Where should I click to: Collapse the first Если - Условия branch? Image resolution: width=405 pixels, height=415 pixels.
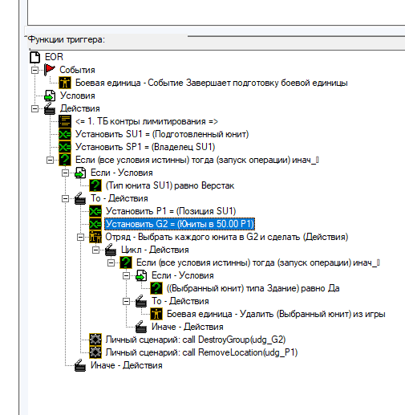click(x=65, y=173)
